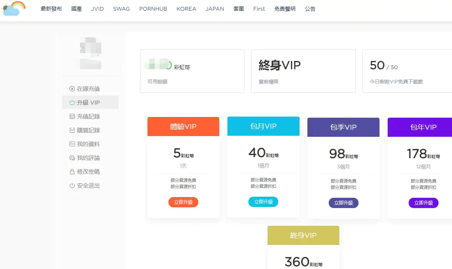
Task: Click the ID card icon beside 我的資料
Action: [x=72, y=144]
